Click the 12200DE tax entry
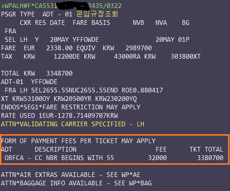230x191 pixels. (x=67, y=56)
